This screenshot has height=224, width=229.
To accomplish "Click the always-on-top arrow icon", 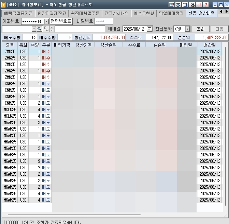I will tap(178, 5).
